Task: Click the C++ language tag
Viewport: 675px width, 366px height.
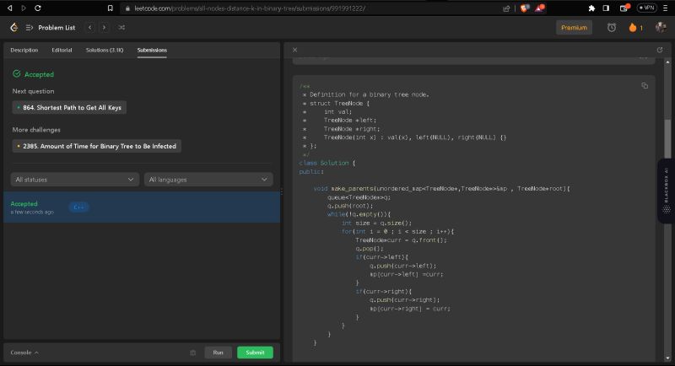Action: 78,207
